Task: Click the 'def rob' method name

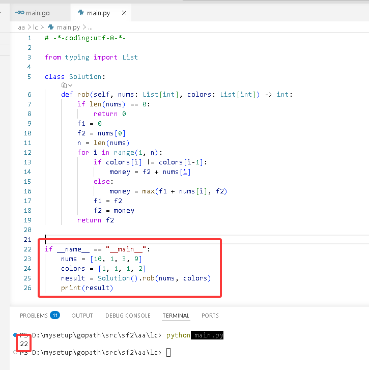Action: 83,94
